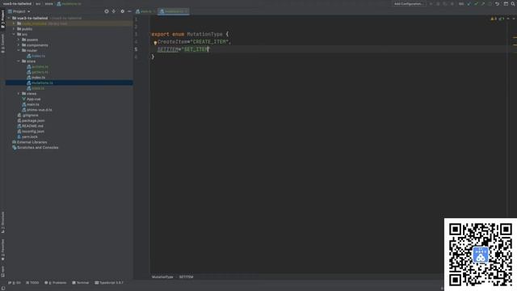Expand the assets folder
The width and height of the screenshot is (517, 291).
tap(19, 40)
